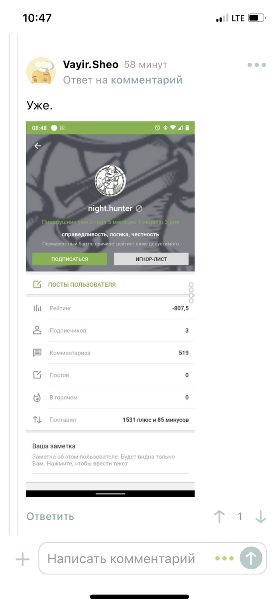Open the three-dot menu for Vayir.Sheo's comment
Screen dimensions: 279x606
(256, 65)
